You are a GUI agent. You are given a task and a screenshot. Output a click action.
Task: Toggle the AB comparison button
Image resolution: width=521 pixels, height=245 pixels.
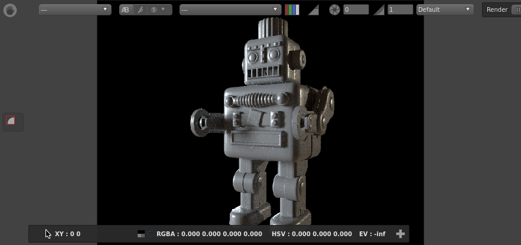click(x=125, y=10)
